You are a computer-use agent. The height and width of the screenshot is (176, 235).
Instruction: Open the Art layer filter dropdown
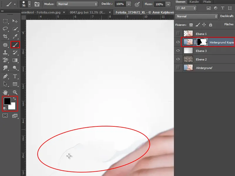186,8
